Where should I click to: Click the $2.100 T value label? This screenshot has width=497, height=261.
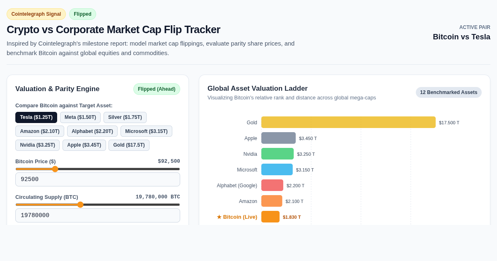tap(294, 201)
